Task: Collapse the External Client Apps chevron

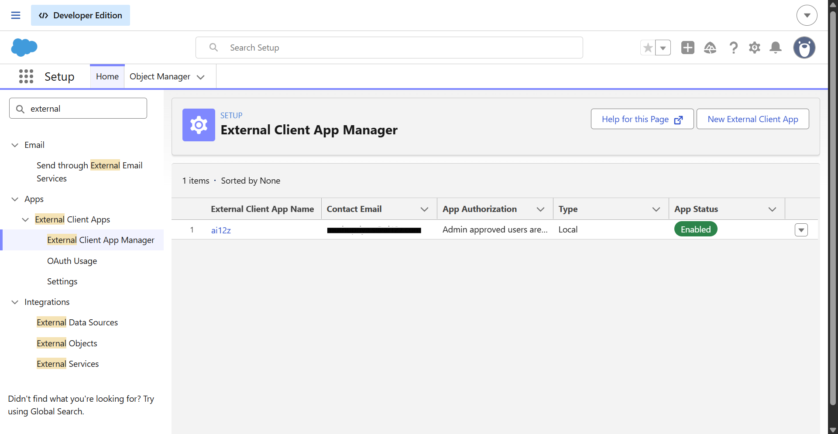Action: point(25,219)
